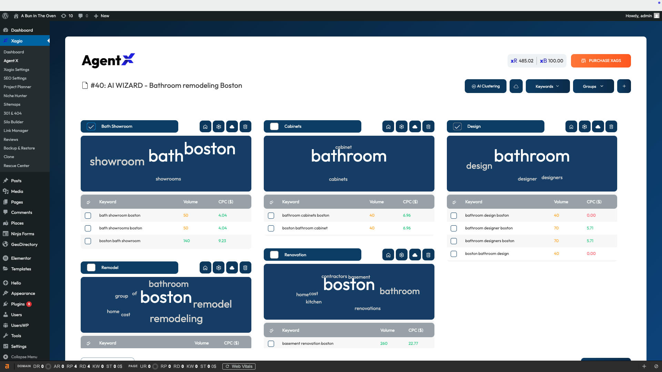Delete the Remodel group via trash icon
The height and width of the screenshot is (372, 662).
point(245,268)
